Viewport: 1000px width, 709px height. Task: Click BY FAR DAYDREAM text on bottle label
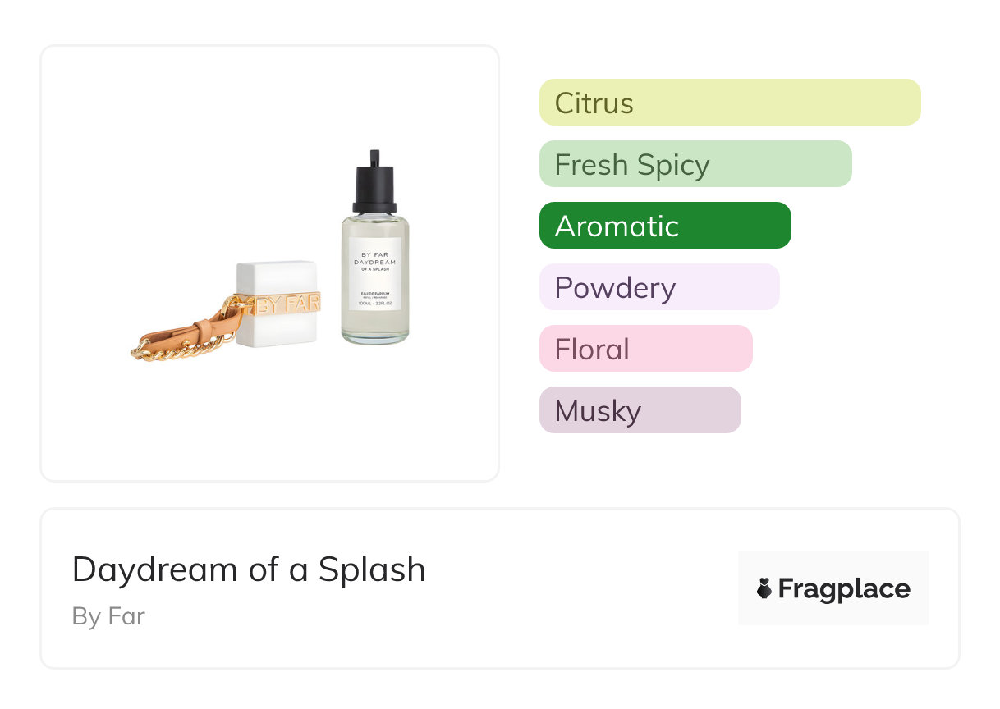click(x=374, y=258)
